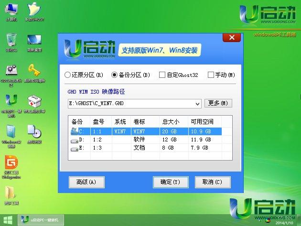The height and width of the screenshot is (226, 301).
Task: Click the u启动PE一键装机 taskbar button
Action: click(x=41, y=220)
